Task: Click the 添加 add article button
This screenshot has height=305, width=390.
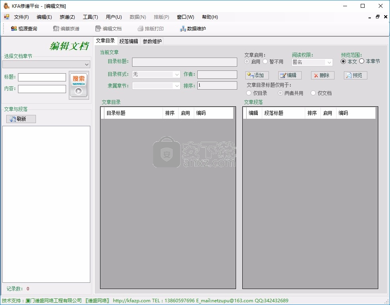Action: (257, 75)
